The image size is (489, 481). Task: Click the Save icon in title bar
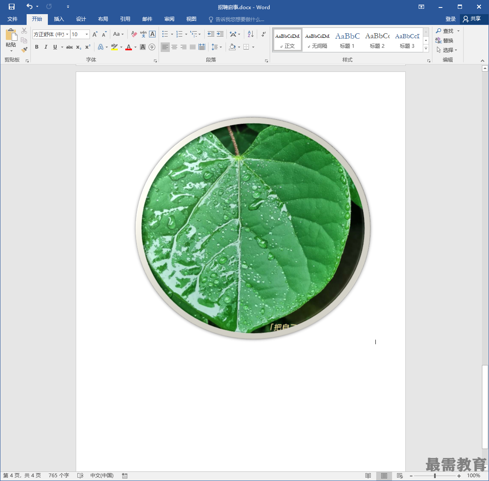12,7
